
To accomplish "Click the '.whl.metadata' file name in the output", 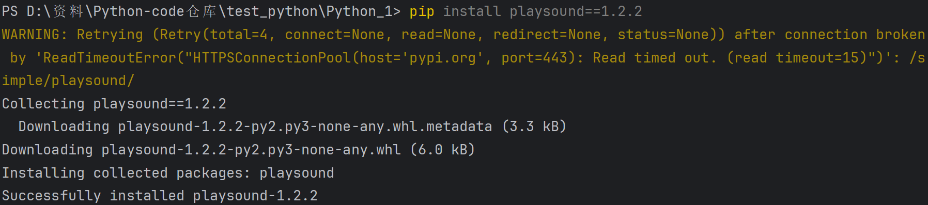I will (x=438, y=127).
